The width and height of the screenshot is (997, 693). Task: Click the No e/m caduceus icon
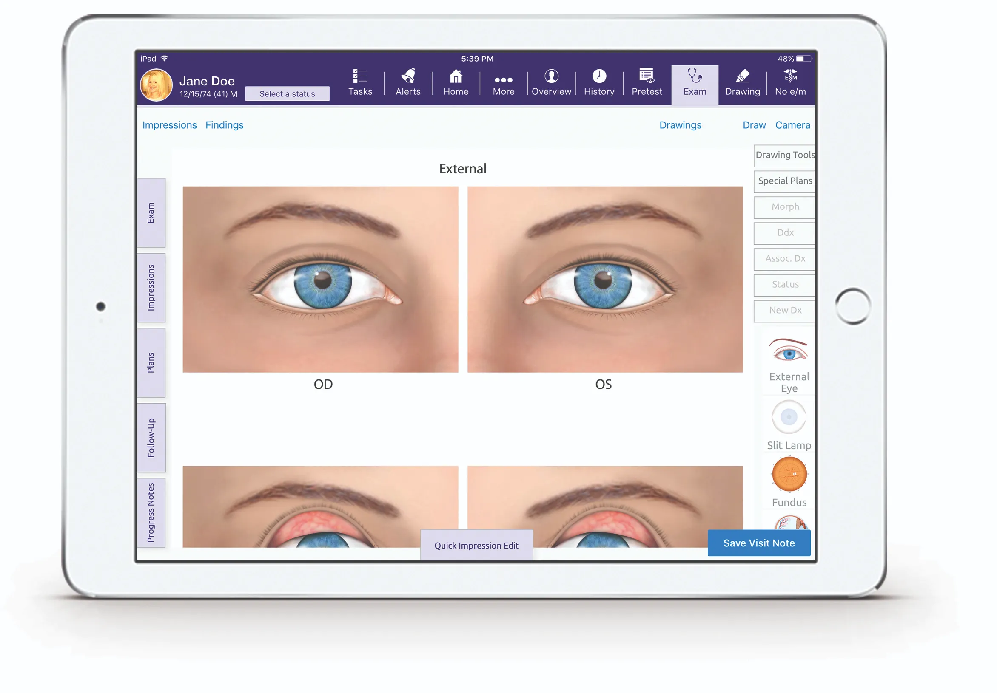coord(790,82)
